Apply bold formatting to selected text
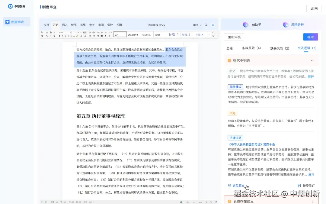Viewport: 326px width, 204px height. 59,36
